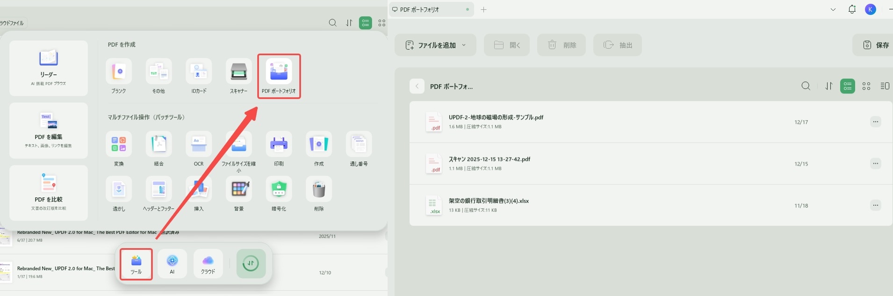Search files in left window
The height and width of the screenshot is (296, 893).
pos(332,22)
